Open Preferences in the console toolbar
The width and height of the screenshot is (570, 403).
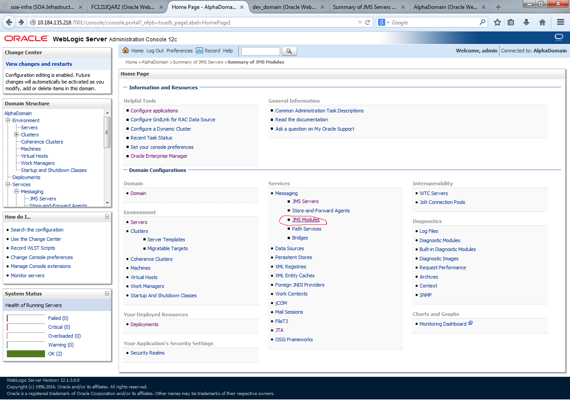(x=179, y=51)
